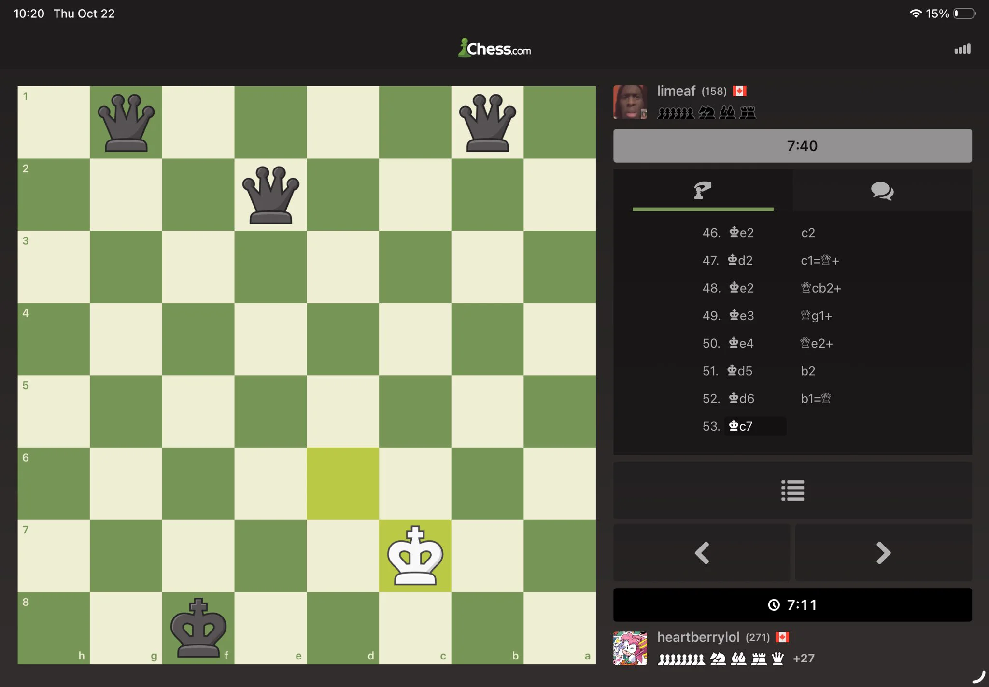
Task: Click the clock icon beside 7:11
Action: [x=774, y=605]
